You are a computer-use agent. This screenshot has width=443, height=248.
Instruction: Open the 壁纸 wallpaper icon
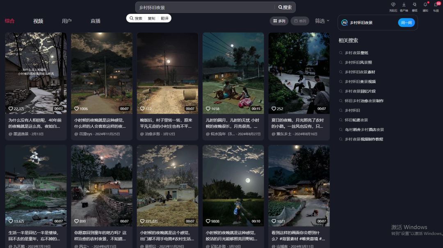tap(414, 7)
